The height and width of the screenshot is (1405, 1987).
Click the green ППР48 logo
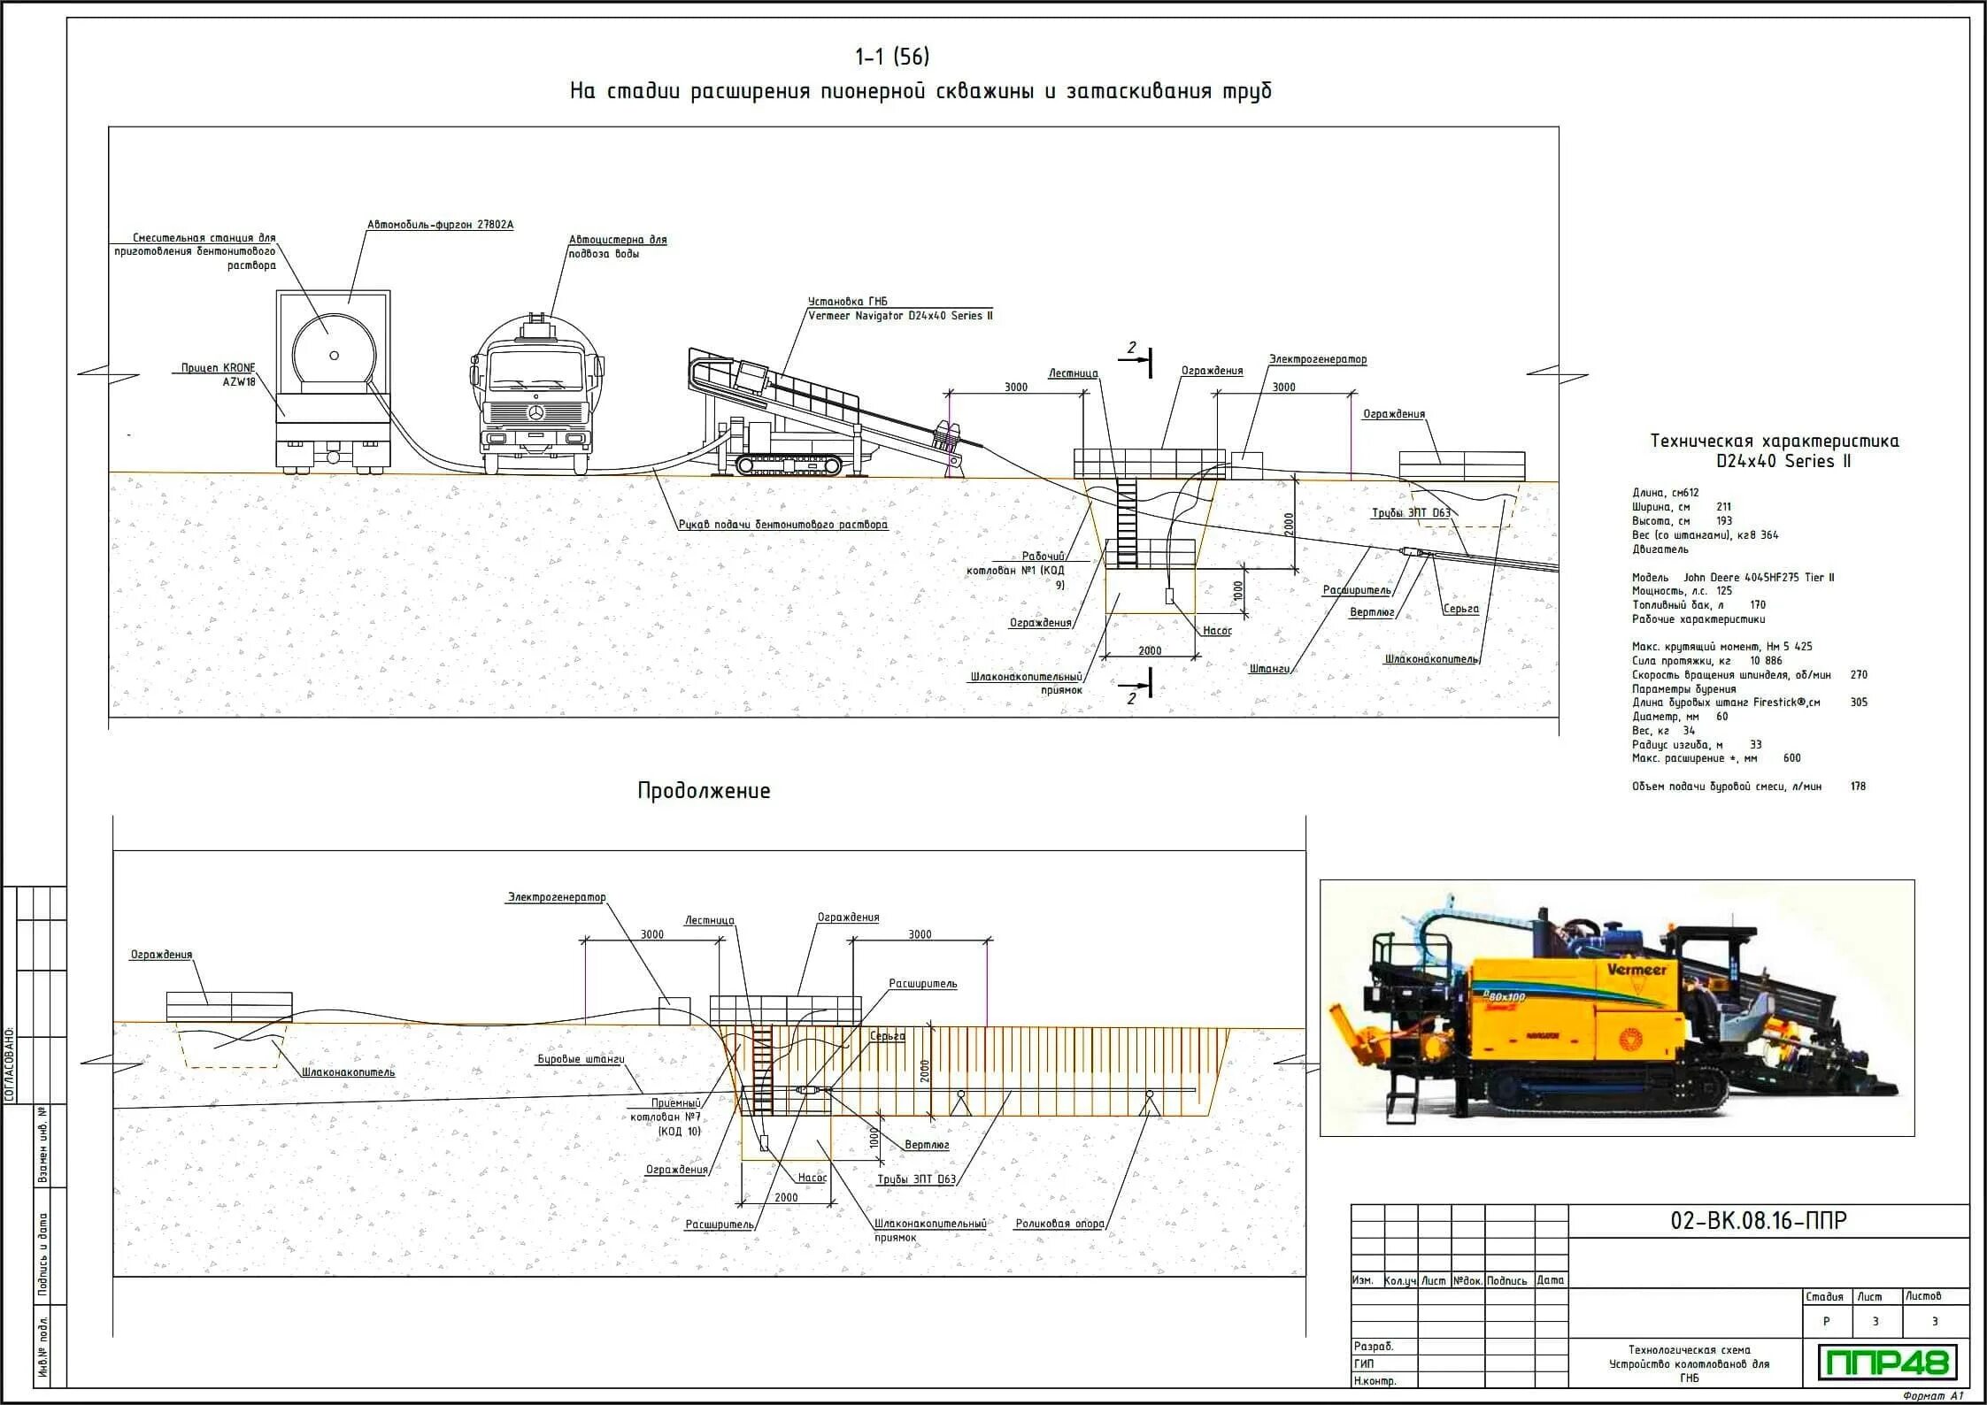coord(1887,1363)
